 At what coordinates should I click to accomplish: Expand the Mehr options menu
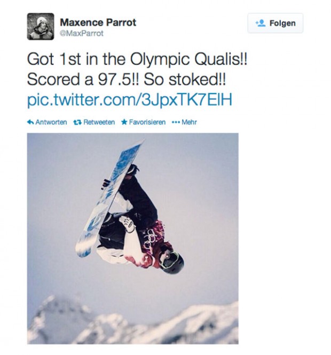tap(189, 122)
